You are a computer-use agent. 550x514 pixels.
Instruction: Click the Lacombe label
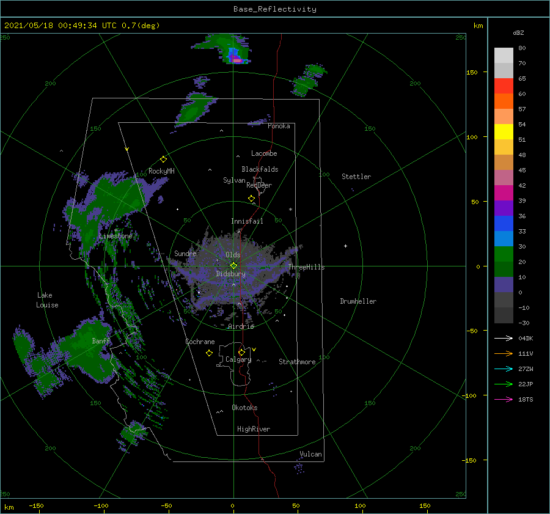(264, 153)
